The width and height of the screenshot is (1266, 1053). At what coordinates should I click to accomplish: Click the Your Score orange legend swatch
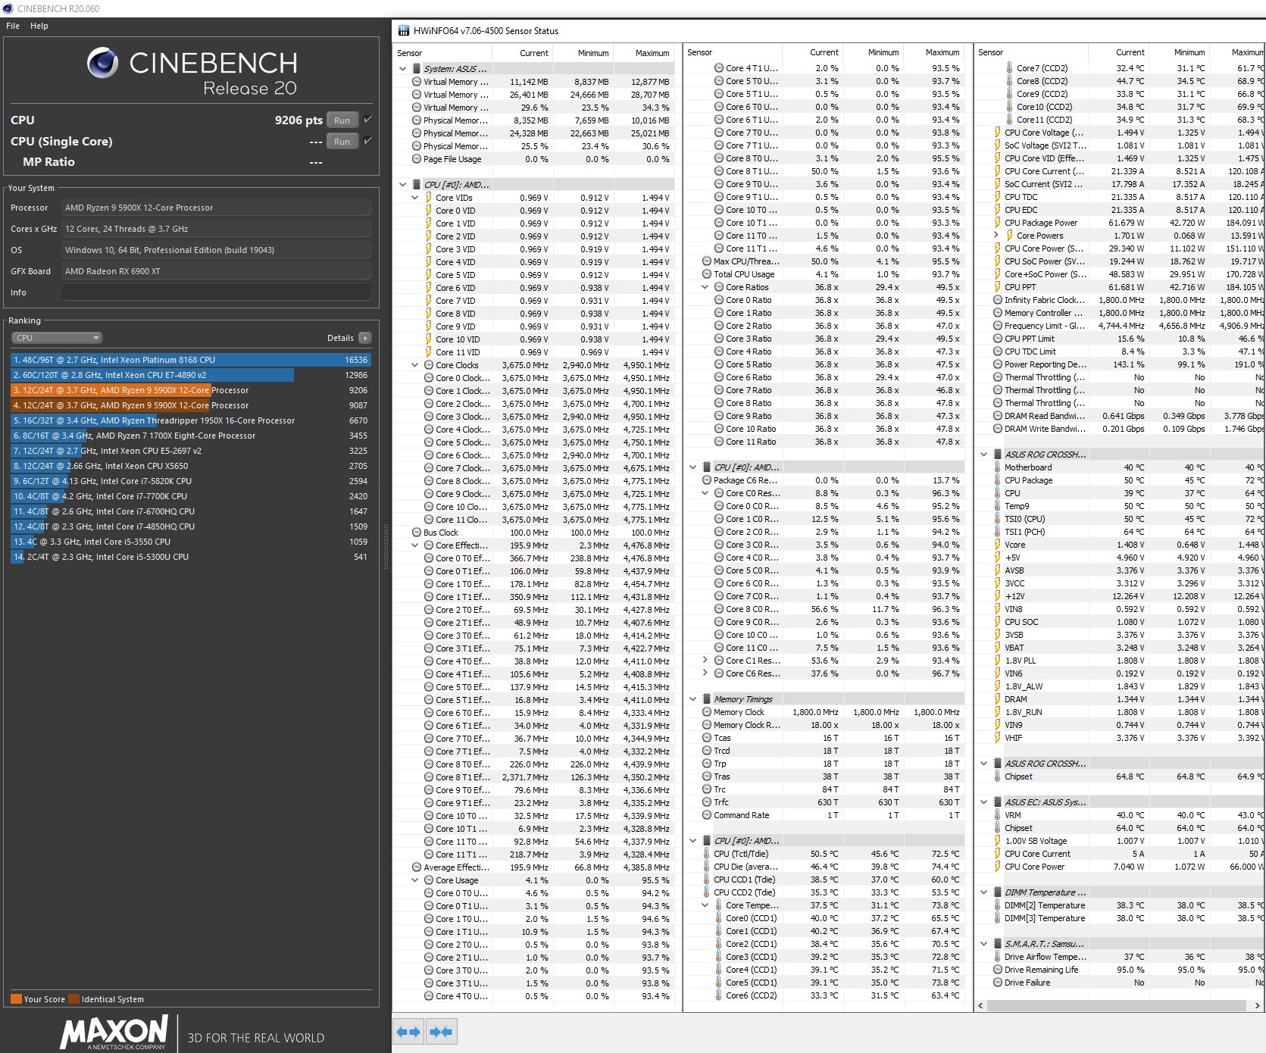tap(16, 998)
